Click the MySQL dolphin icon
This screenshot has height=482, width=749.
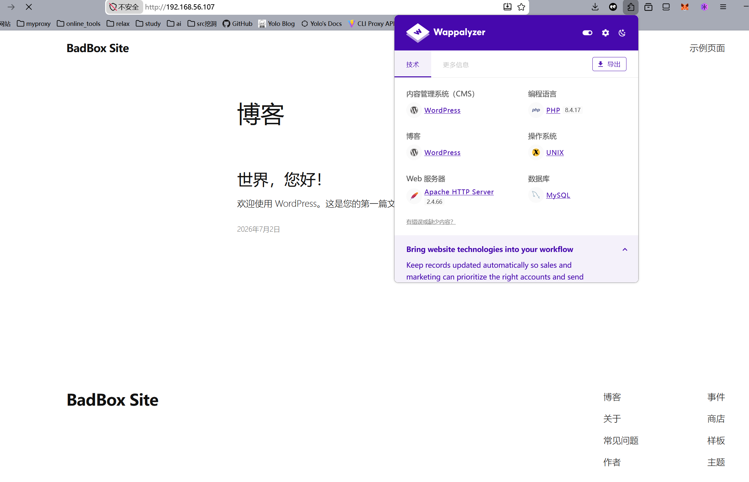pos(536,195)
